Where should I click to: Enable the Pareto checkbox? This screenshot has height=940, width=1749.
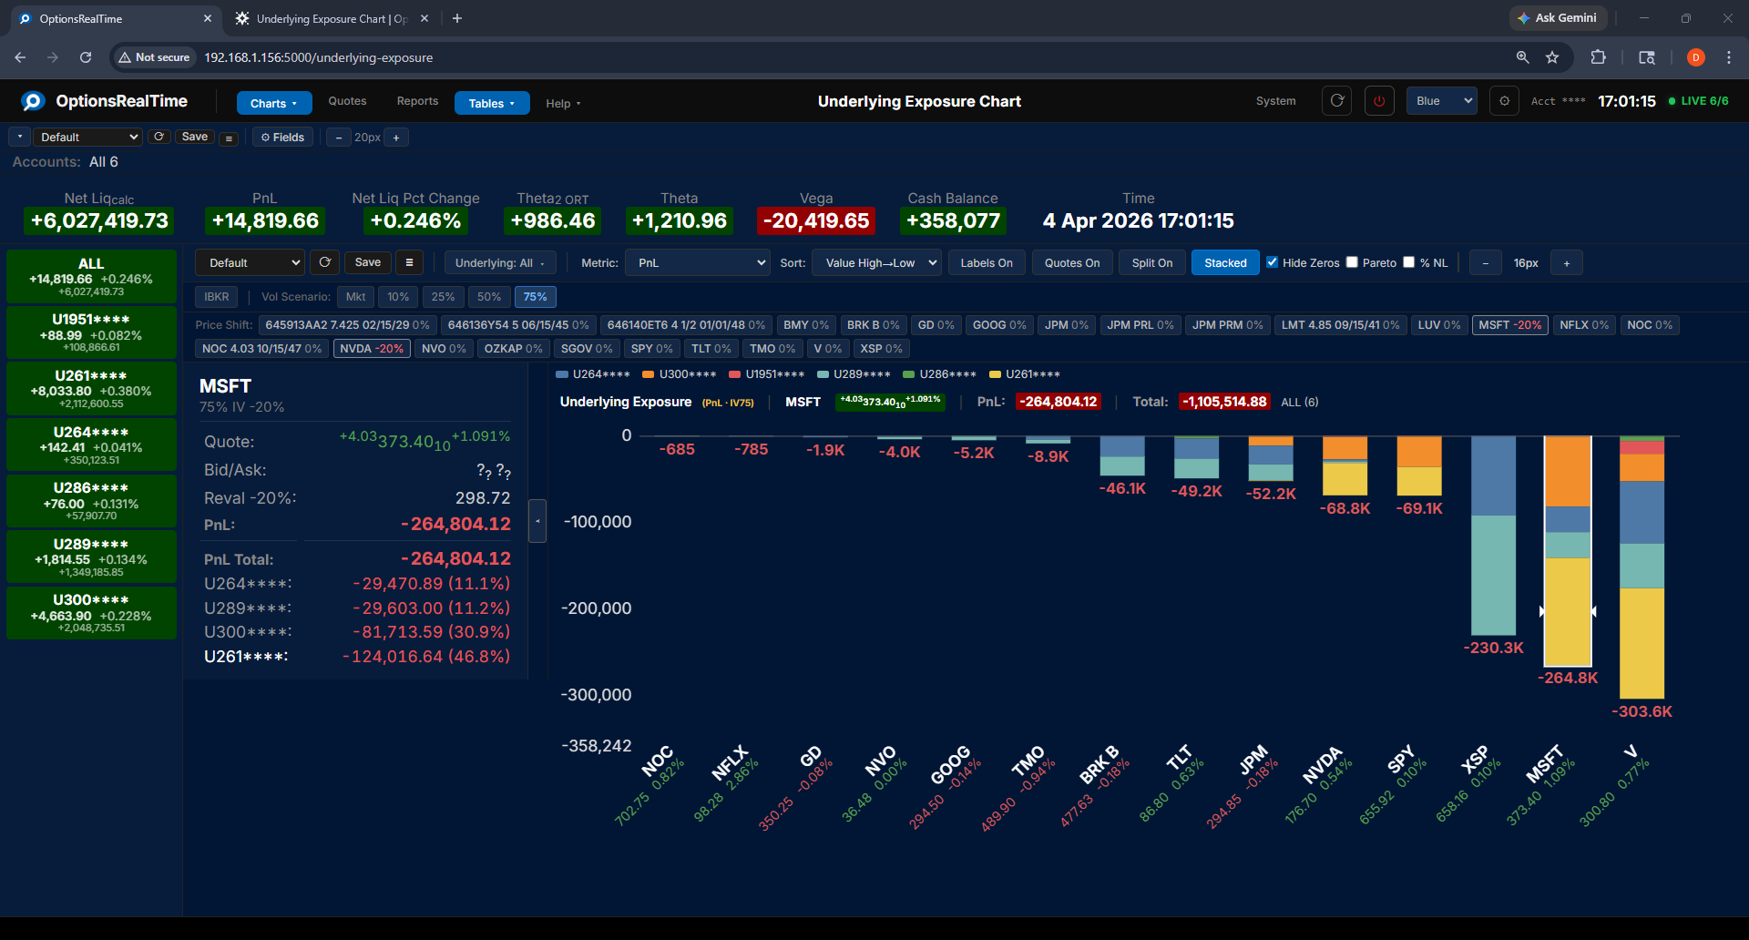pos(1352,262)
